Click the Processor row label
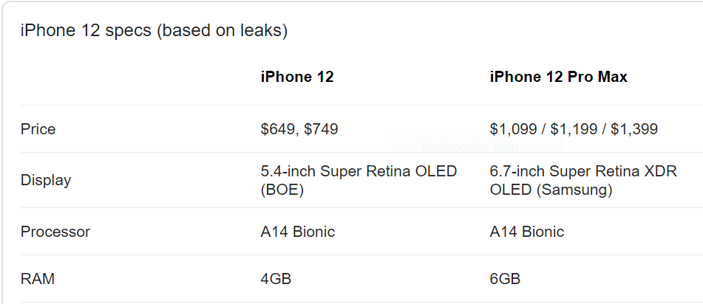This screenshot has width=703, height=304. click(x=55, y=232)
